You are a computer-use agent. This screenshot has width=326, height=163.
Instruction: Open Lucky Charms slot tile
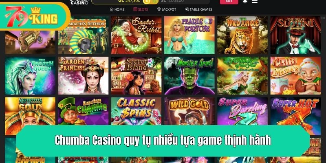(83, 111)
